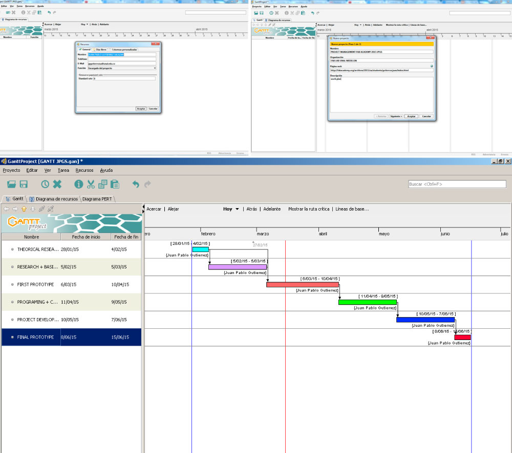Select FIRST PROTOTYPE row in task table
This screenshot has width=512, height=453.
pyautogui.click(x=72, y=284)
